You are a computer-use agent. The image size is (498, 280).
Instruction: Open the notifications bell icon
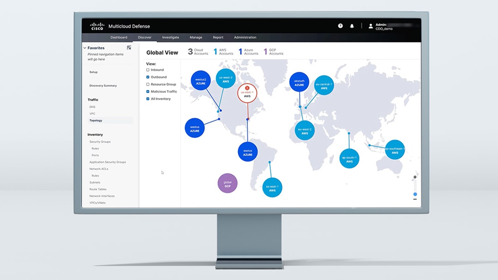click(352, 26)
